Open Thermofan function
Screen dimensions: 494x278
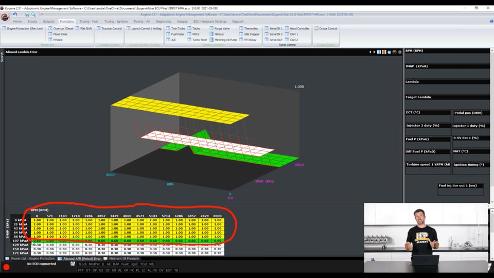(249, 28)
